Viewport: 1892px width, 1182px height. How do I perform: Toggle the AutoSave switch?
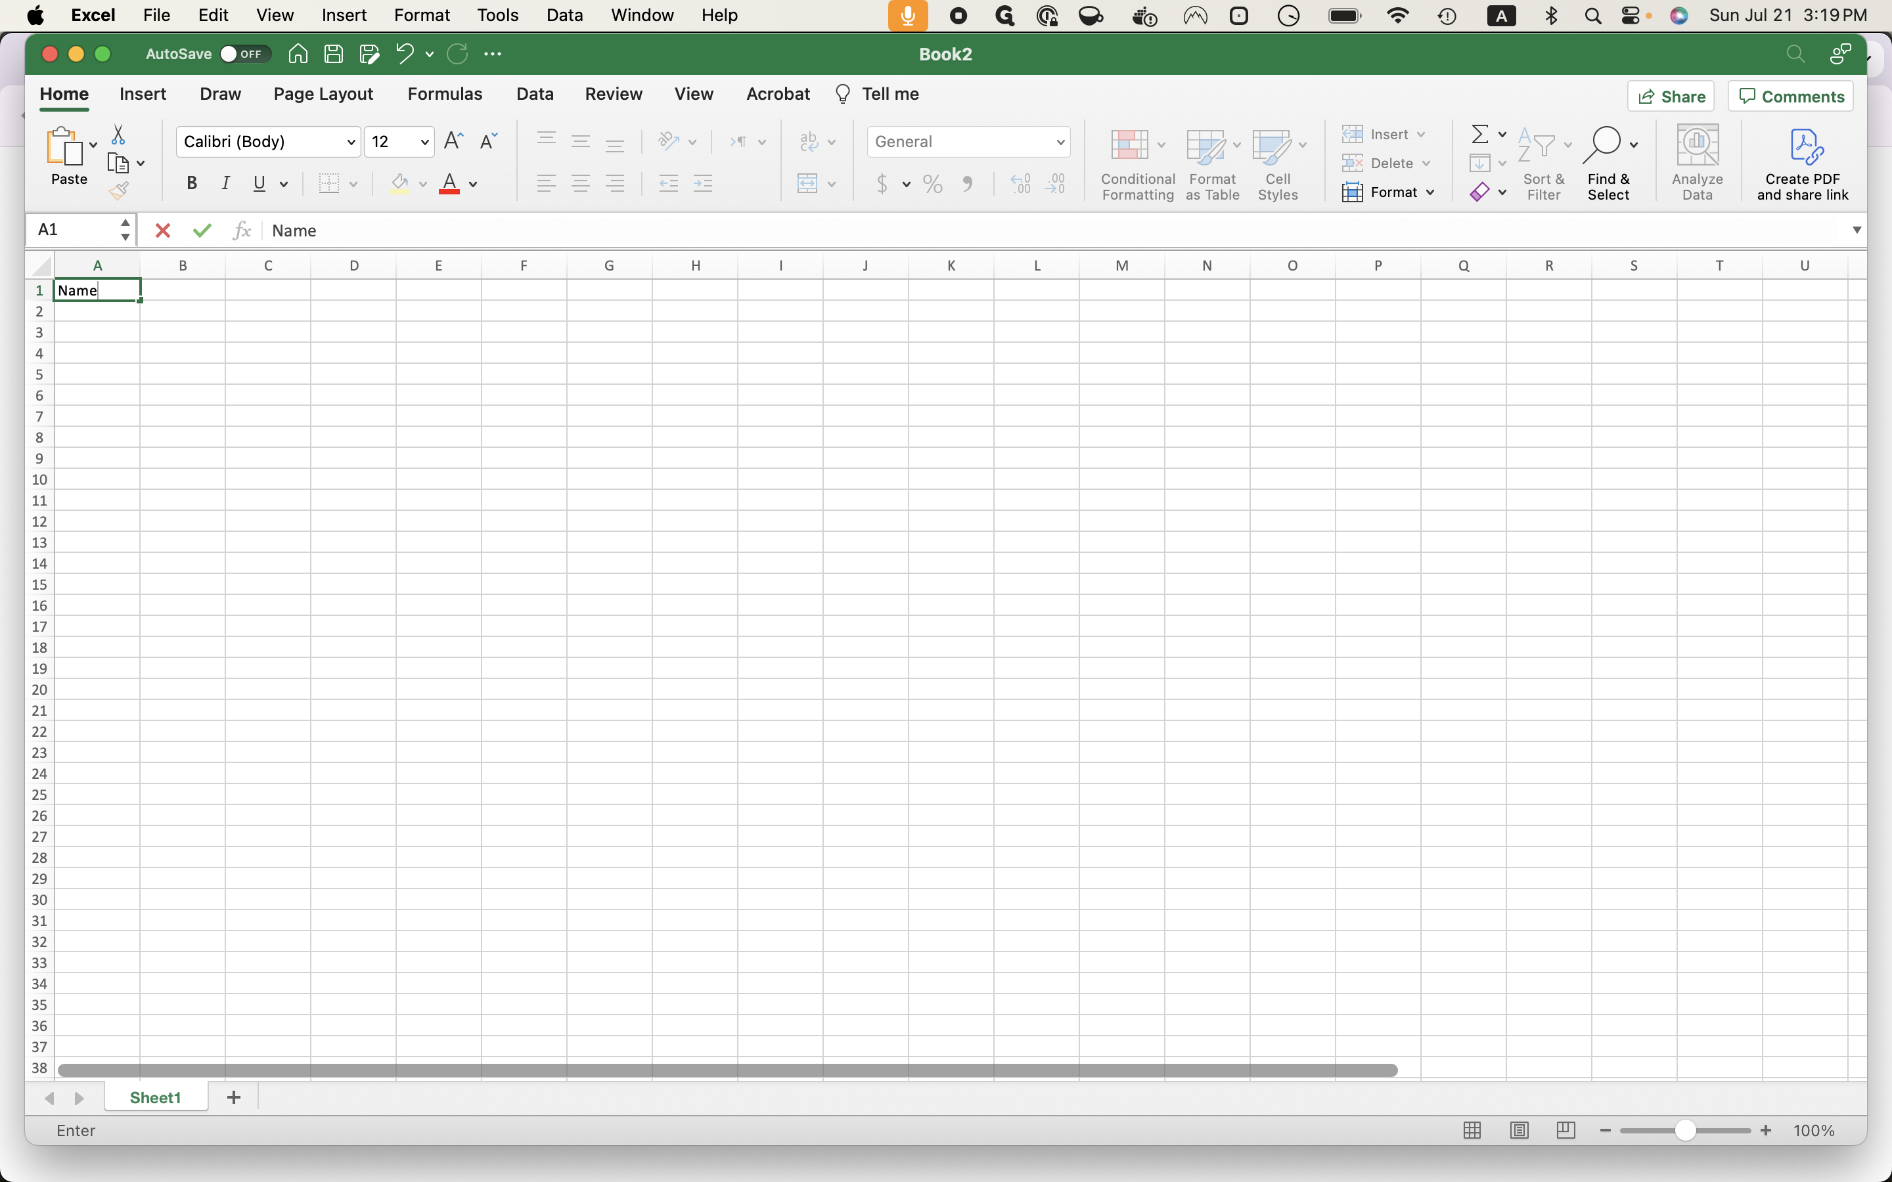(244, 54)
